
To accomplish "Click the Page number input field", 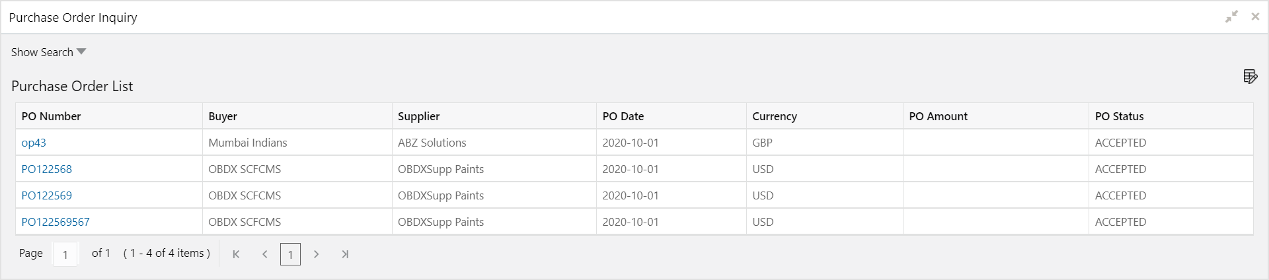I will (65, 254).
